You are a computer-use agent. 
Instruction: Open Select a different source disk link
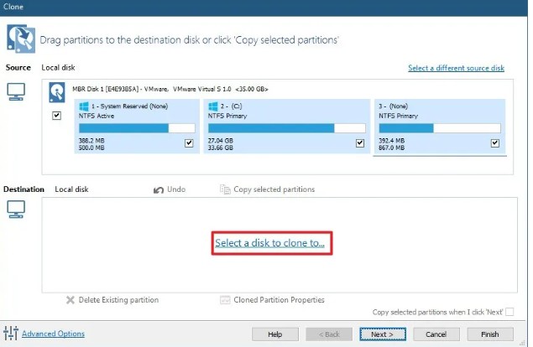pos(456,68)
